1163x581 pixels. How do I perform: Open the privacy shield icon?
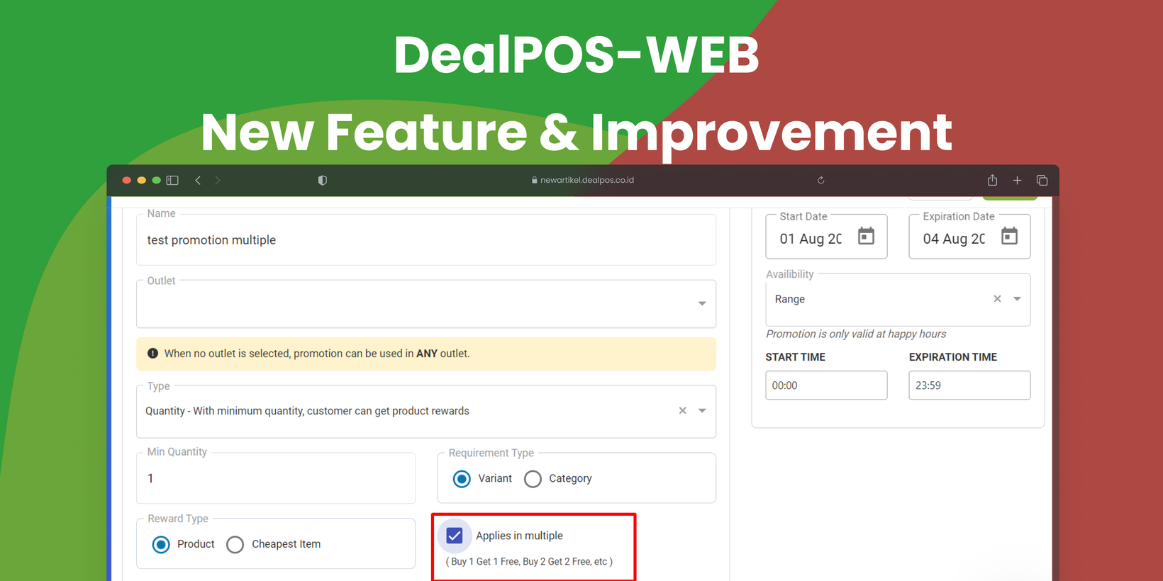tap(323, 181)
